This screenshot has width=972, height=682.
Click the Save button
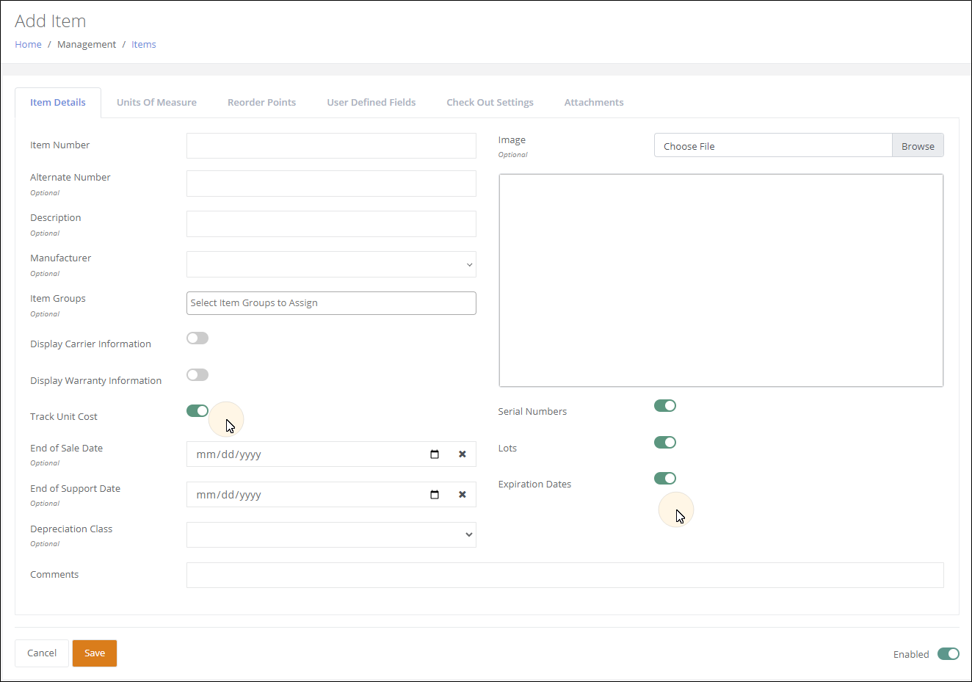[95, 653]
